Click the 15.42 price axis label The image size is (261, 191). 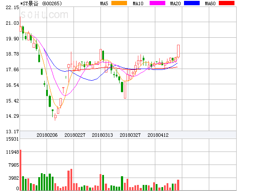pos(12,101)
